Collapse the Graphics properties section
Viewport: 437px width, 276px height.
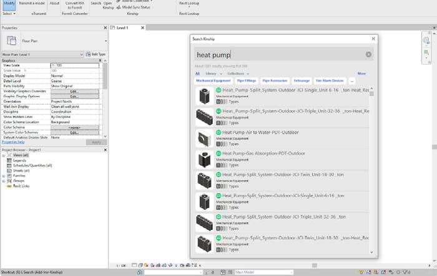[x=100, y=60]
